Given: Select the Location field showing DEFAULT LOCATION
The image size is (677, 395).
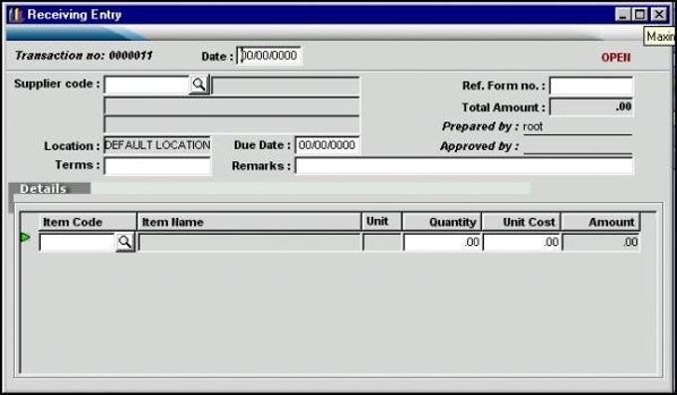Looking at the screenshot, I should (157, 145).
